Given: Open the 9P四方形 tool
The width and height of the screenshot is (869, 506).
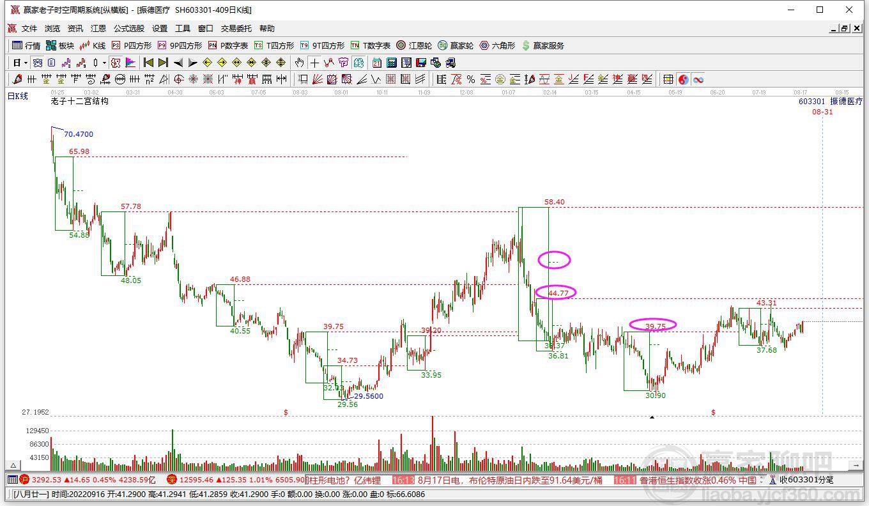Looking at the screenshot, I should [180, 45].
